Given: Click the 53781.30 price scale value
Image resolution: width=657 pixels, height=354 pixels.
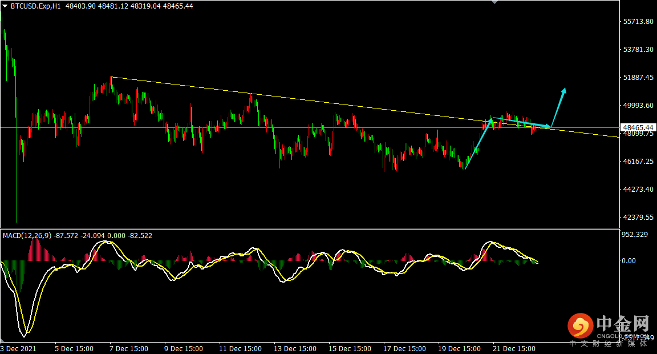Looking at the screenshot, I should pos(638,50).
